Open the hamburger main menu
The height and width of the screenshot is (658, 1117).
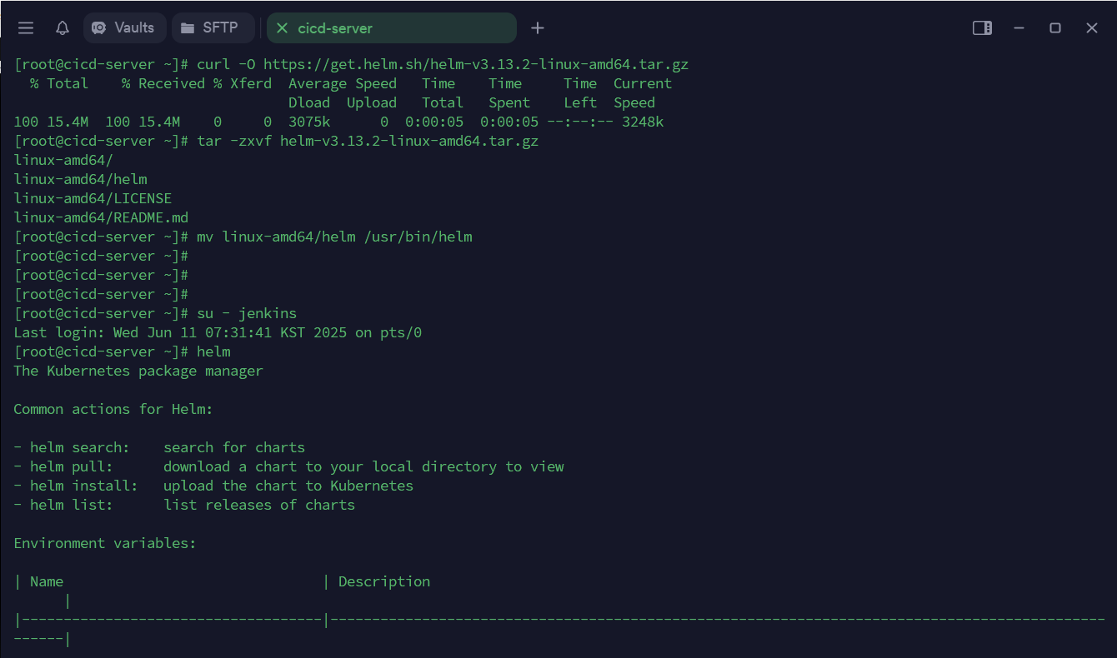pyautogui.click(x=26, y=28)
